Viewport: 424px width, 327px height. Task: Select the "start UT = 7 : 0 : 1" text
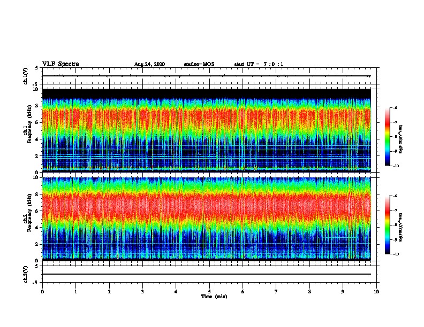[x=259, y=64]
